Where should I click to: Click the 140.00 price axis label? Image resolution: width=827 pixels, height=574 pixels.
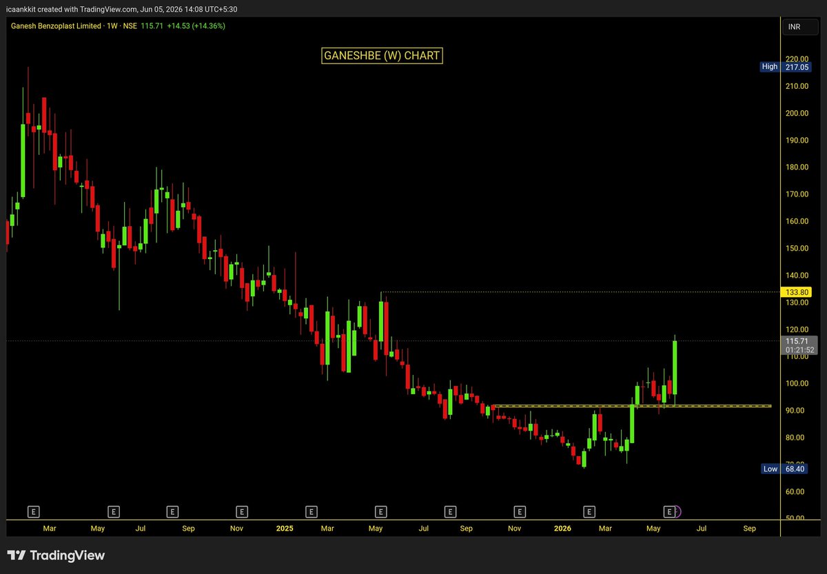click(796, 275)
